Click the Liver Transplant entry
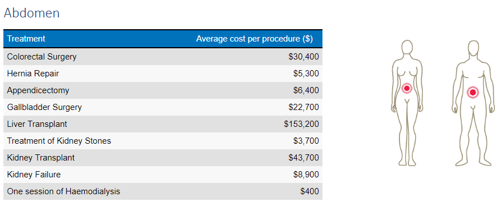Viewport: 500px width, 206px height. pos(37,124)
